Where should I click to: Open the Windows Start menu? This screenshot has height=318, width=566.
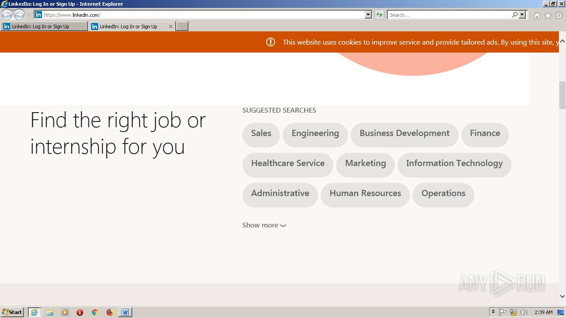(x=12, y=312)
